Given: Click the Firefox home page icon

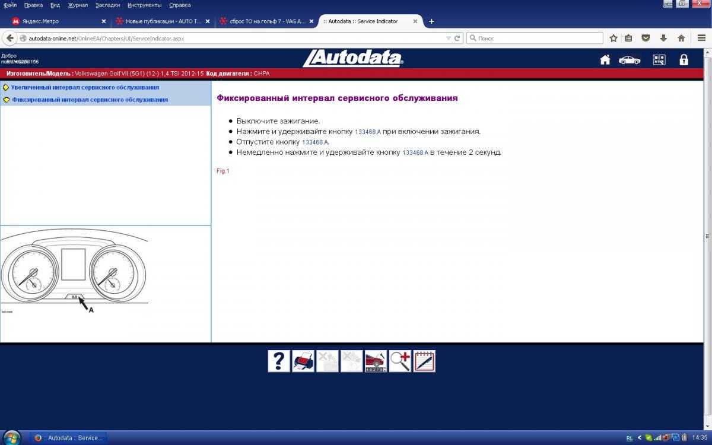Looking at the screenshot, I should point(681,38).
